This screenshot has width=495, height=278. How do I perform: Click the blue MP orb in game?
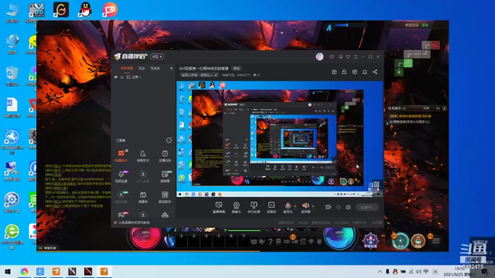click(x=339, y=235)
